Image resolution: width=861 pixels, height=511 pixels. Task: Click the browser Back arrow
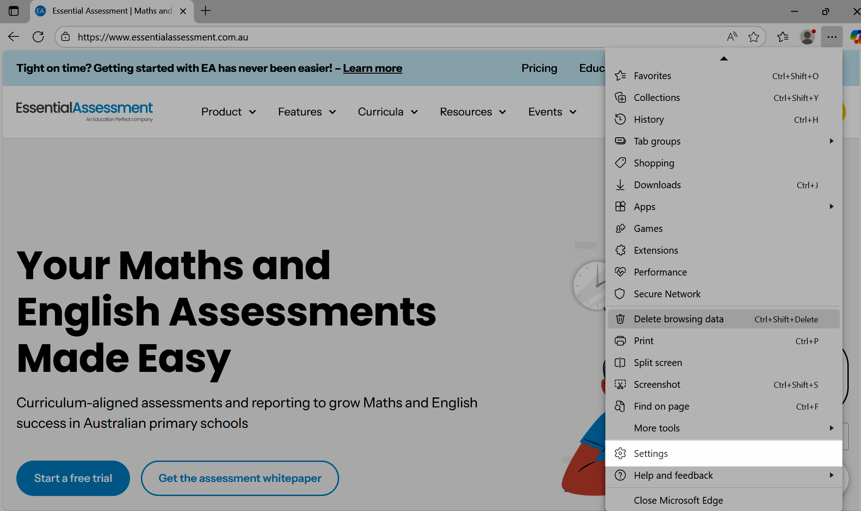14,37
